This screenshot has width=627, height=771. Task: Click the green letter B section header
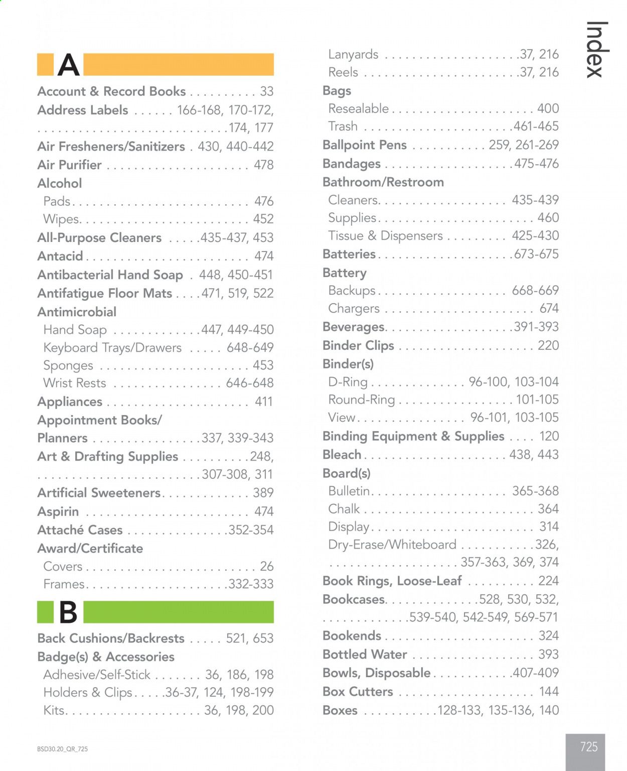coord(155,612)
